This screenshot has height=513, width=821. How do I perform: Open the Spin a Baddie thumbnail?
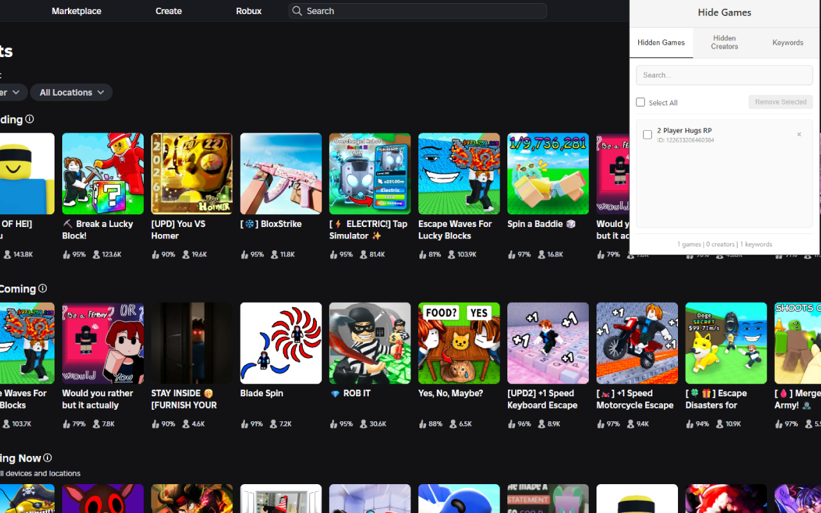click(548, 174)
